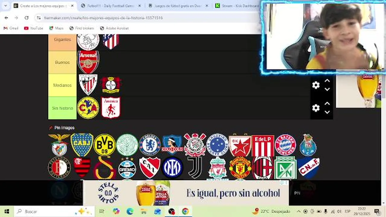Viewport: 386px width, 217px height.
Task: Click the tiermaker.com address bar
Action: click(148, 18)
